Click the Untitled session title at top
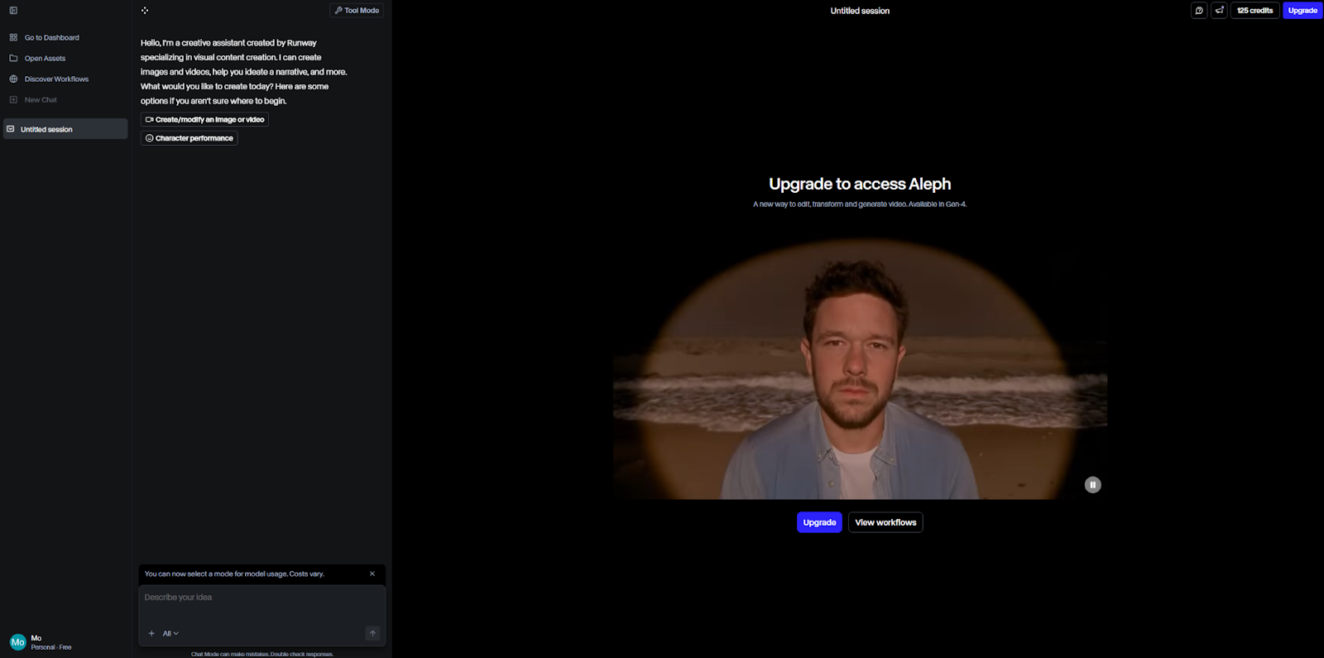This screenshot has height=658, width=1324. click(x=860, y=11)
